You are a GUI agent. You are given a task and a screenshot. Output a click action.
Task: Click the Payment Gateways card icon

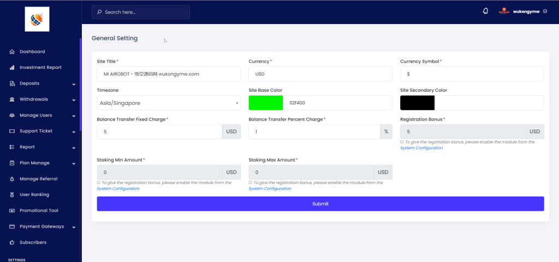coord(12,227)
